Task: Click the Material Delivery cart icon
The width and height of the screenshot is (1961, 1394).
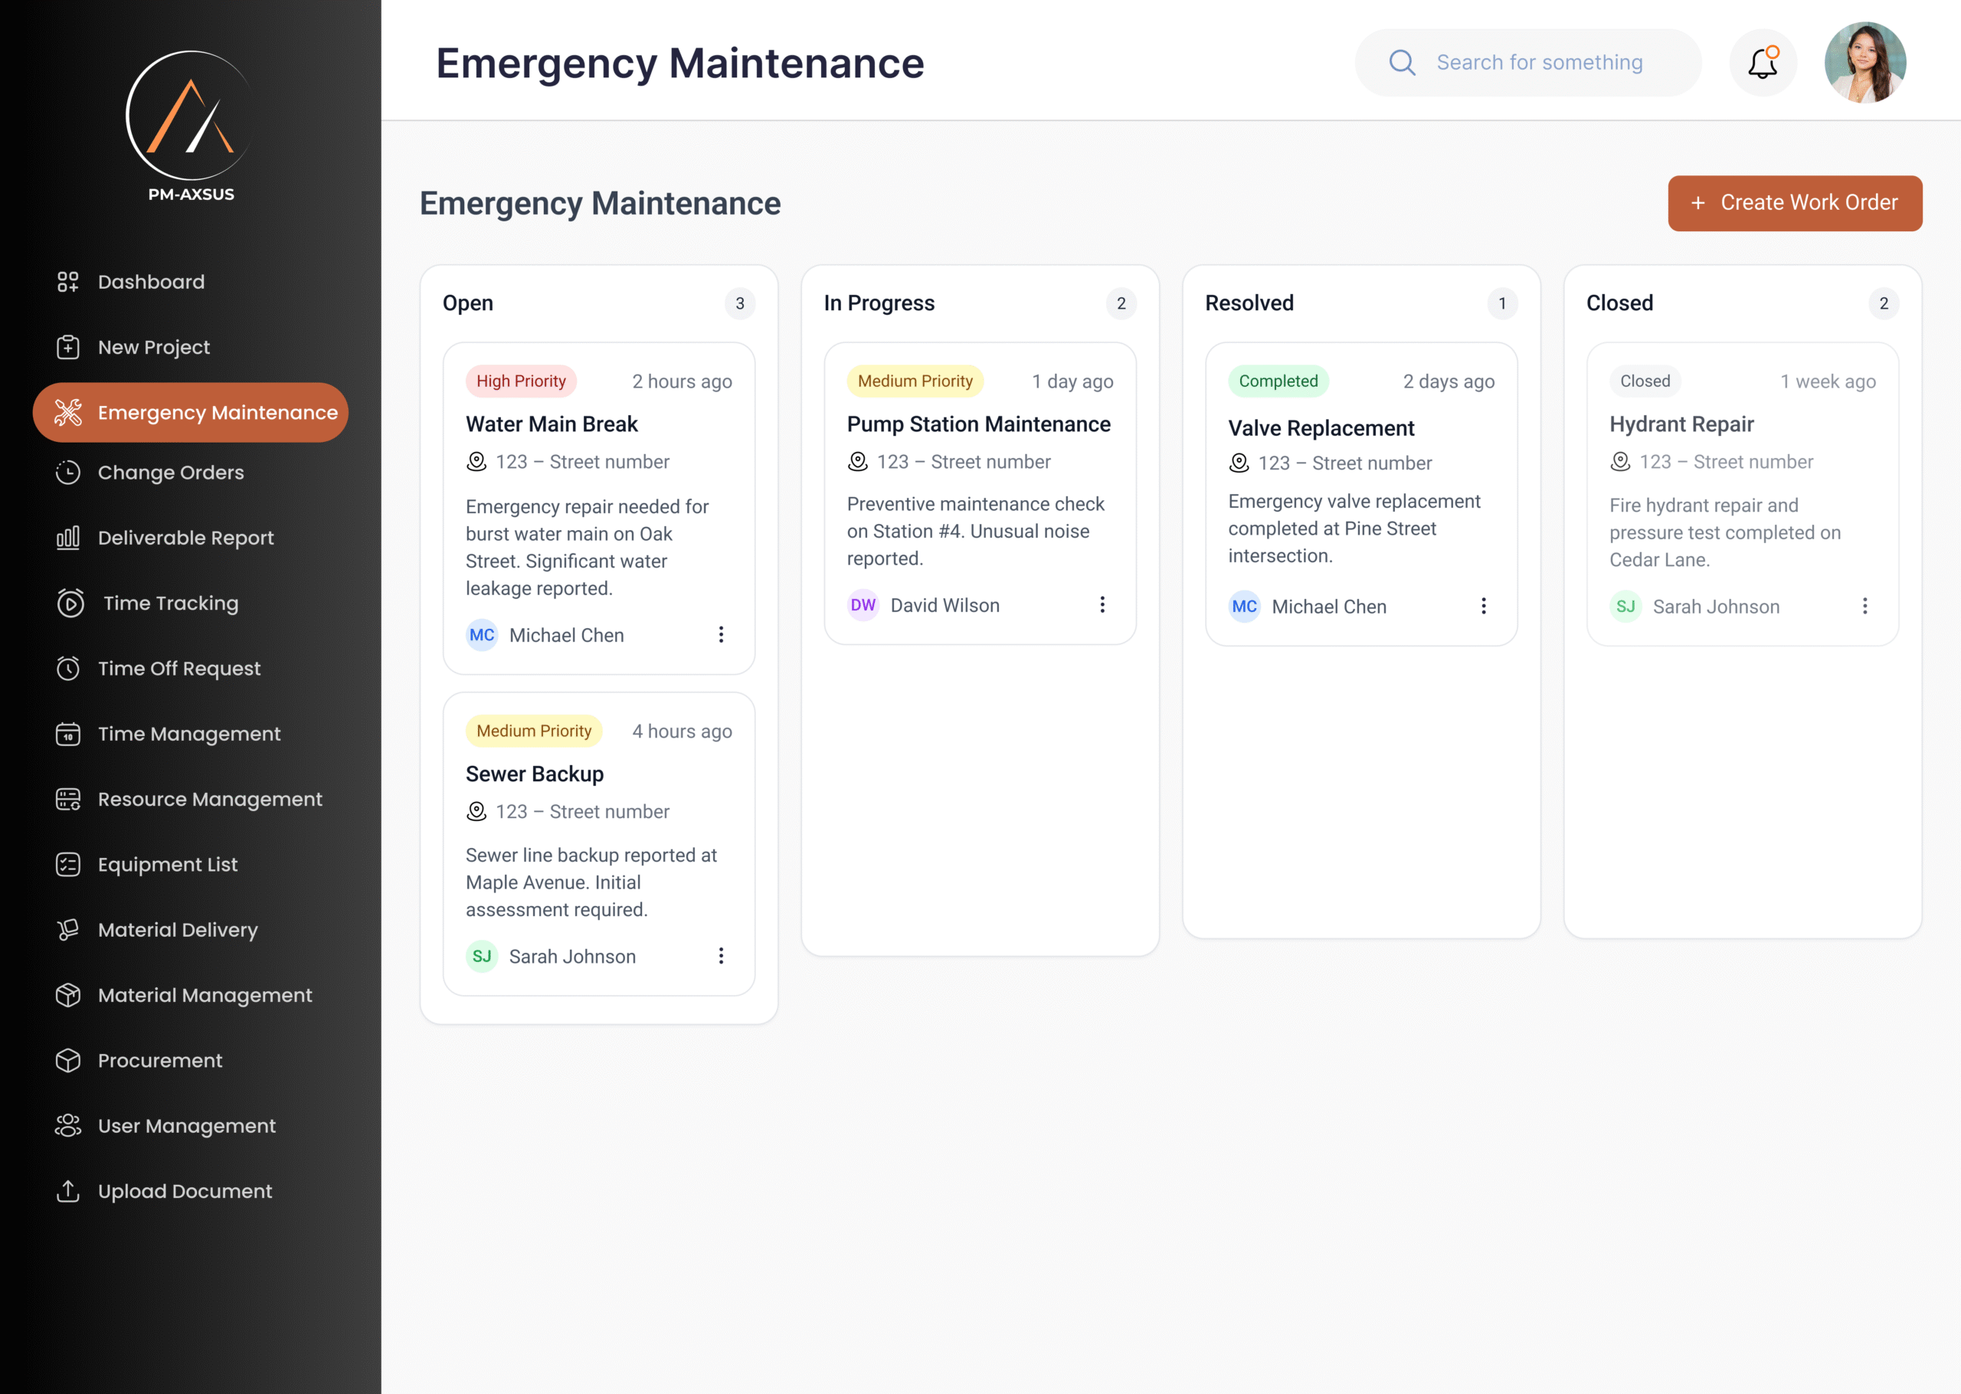Action: tap(68, 930)
